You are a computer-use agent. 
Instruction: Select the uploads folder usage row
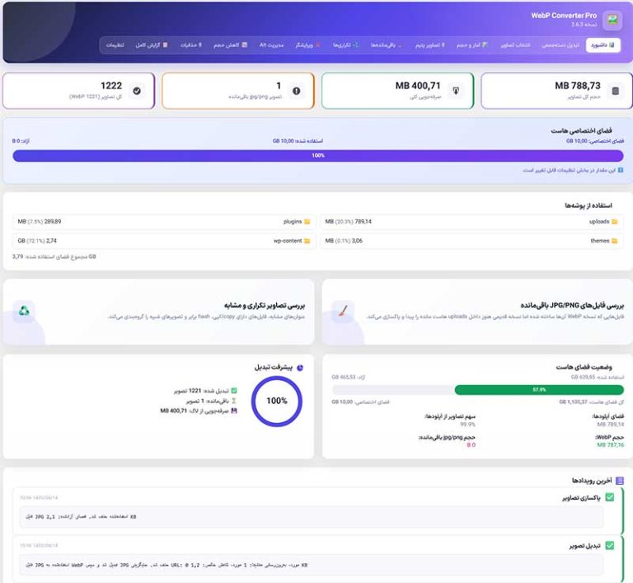click(x=471, y=222)
